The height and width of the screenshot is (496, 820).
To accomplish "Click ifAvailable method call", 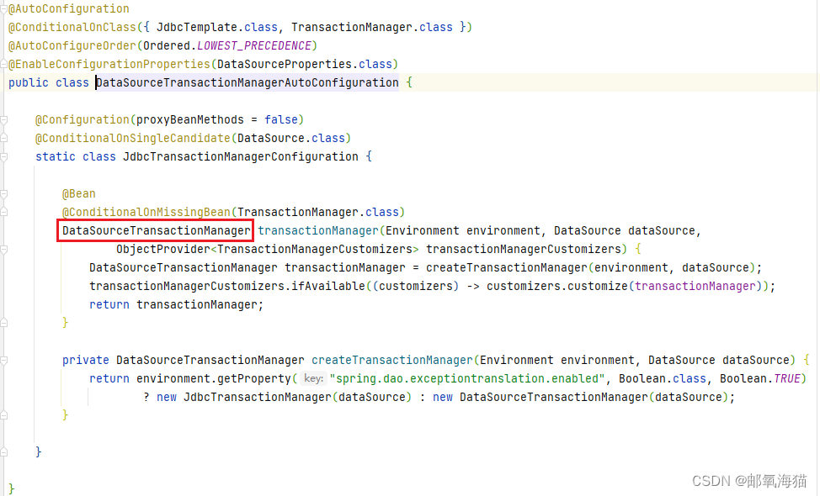I will (x=328, y=286).
